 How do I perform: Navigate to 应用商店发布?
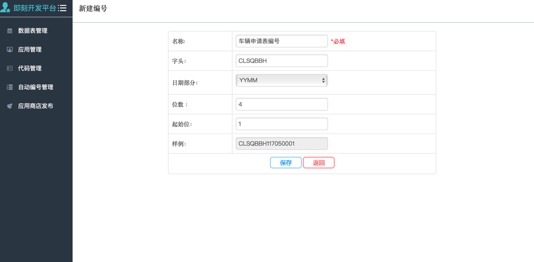click(35, 106)
